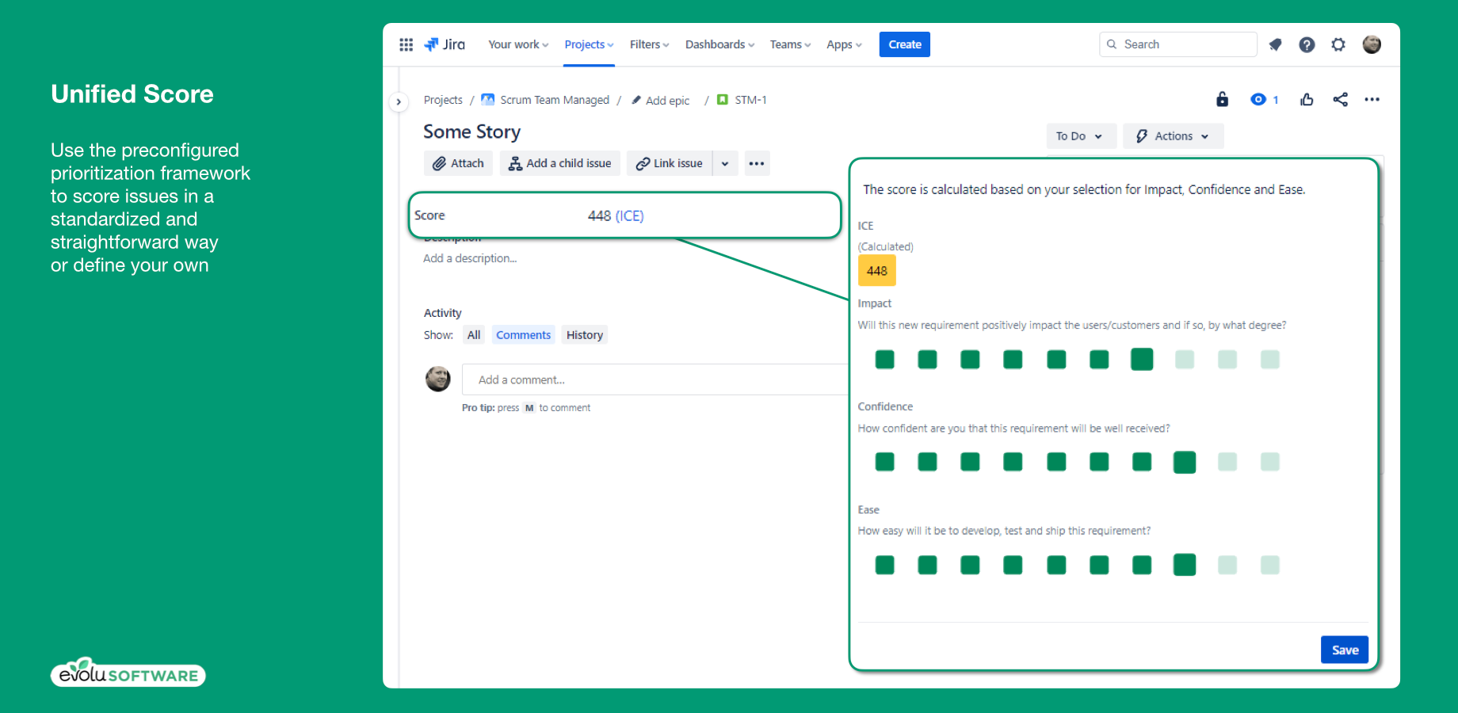
Task: Open the Actions dropdown
Action: point(1173,136)
